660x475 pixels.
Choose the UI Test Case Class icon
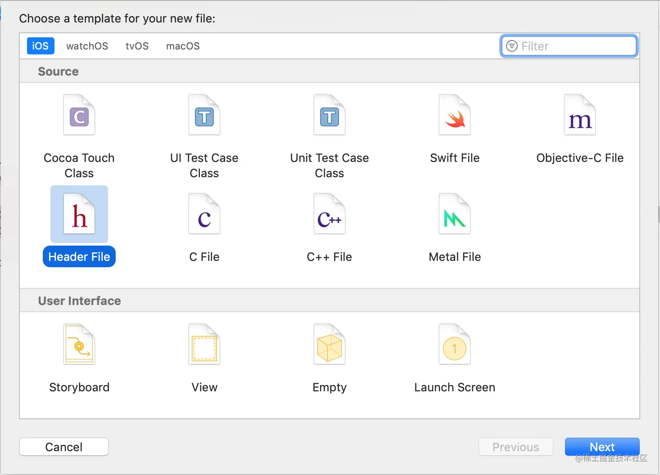point(204,115)
